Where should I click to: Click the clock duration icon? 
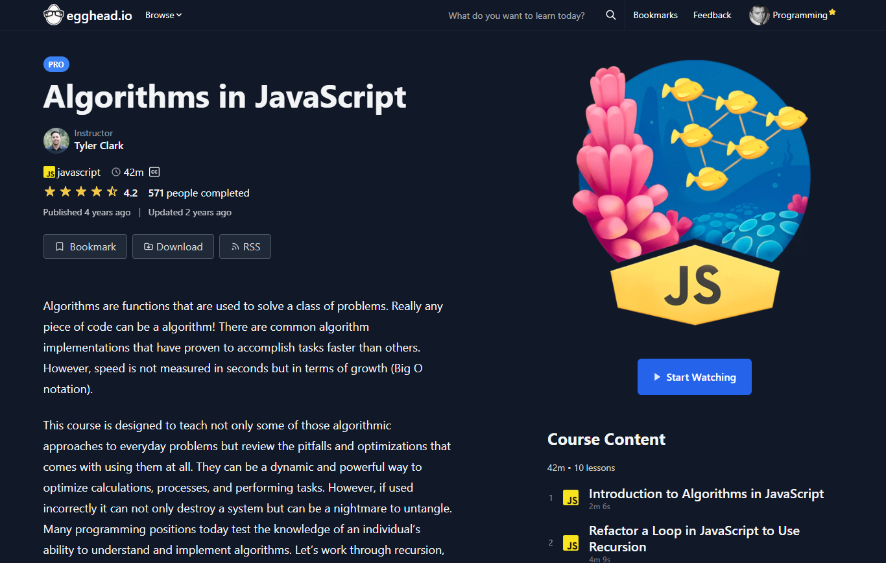click(116, 172)
